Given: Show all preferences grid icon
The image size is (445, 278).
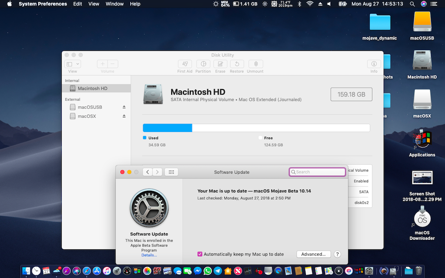Looking at the screenshot, I should pos(171,172).
